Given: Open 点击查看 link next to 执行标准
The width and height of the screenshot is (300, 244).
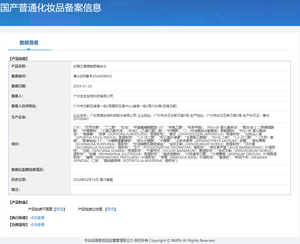Looking at the screenshot, I should click(x=37, y=218).
